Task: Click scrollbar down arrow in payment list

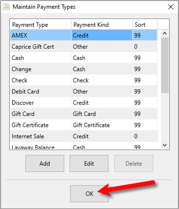Action: coord(165,145)
